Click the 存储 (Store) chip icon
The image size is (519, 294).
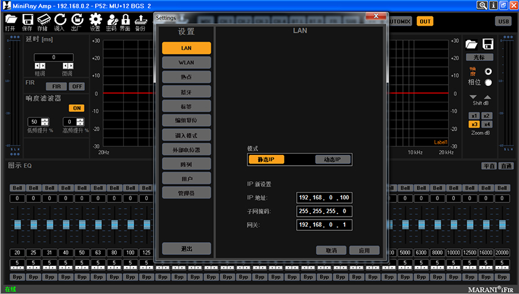pos(43,20)
